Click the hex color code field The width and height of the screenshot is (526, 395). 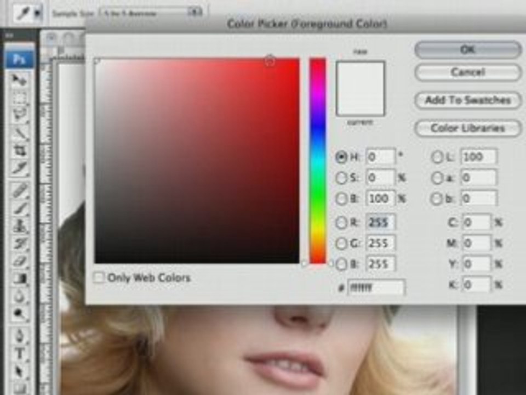[376, 288]
